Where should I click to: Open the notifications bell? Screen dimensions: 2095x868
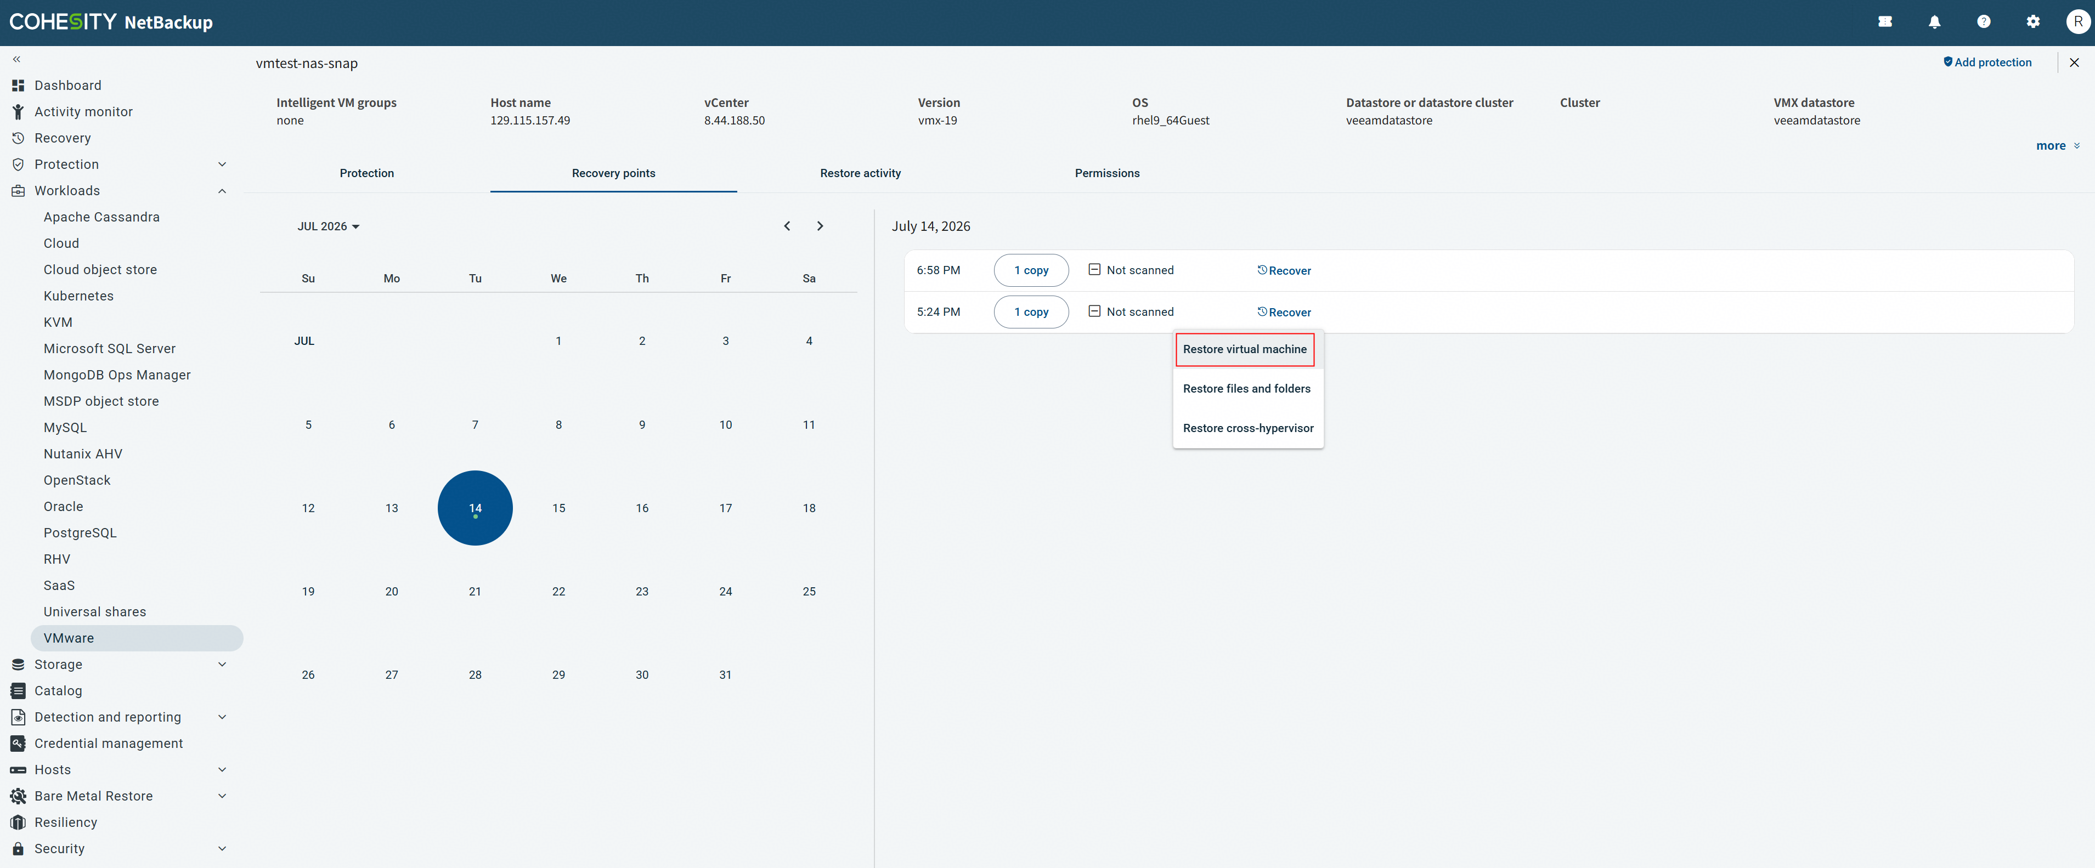click(1934, 22)
